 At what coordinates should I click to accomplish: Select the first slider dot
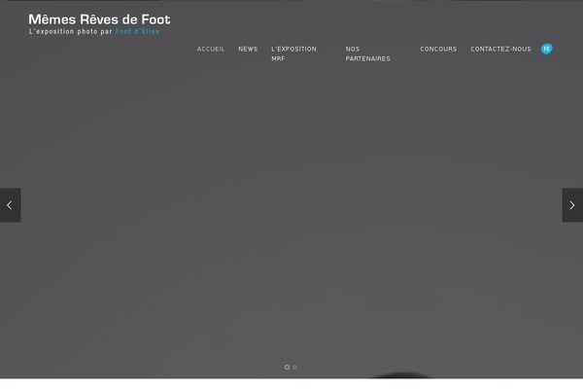287,367
